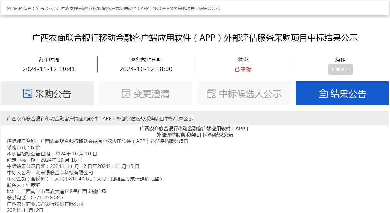Click the 确定中标日期 line

[45, 160]
